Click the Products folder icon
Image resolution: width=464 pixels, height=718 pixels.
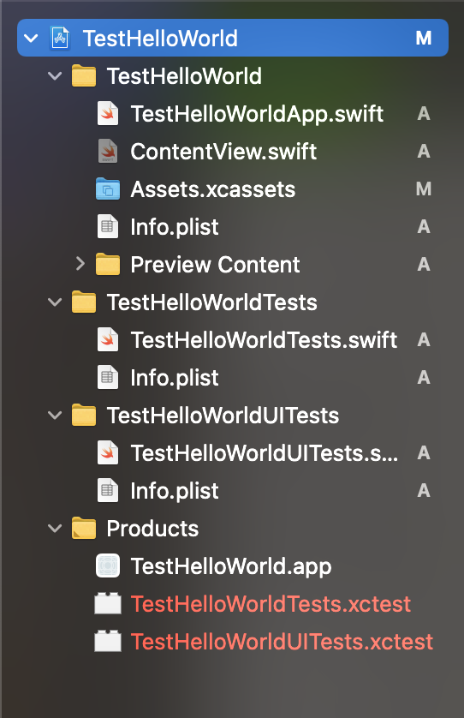click(84, 528)
